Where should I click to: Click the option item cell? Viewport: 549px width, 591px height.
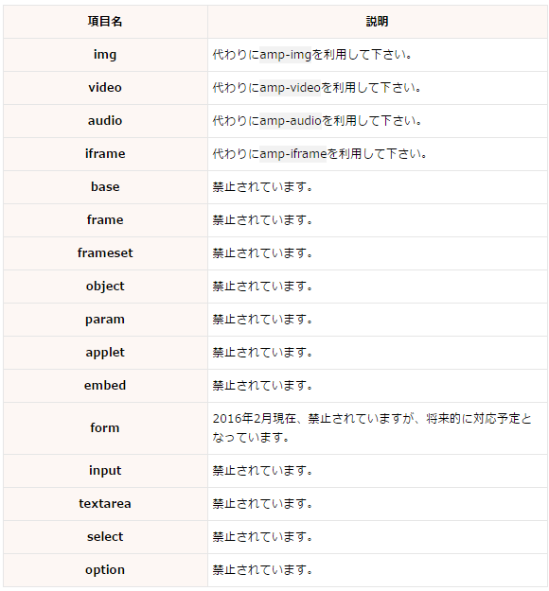coord(105,570)
